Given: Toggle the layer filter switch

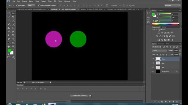Looking at the screenshot, I should (180, 47).
